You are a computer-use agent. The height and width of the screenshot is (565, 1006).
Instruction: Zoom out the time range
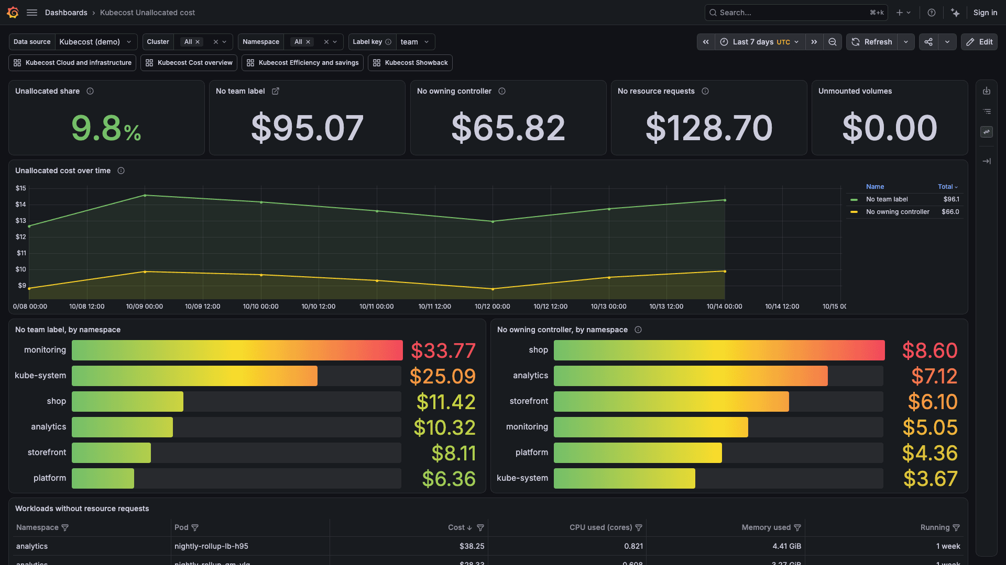[x=833, y=42]
